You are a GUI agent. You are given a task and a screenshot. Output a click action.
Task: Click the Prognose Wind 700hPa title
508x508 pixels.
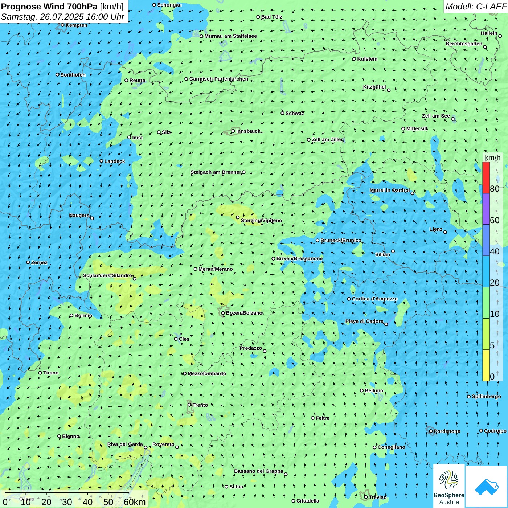62,7
